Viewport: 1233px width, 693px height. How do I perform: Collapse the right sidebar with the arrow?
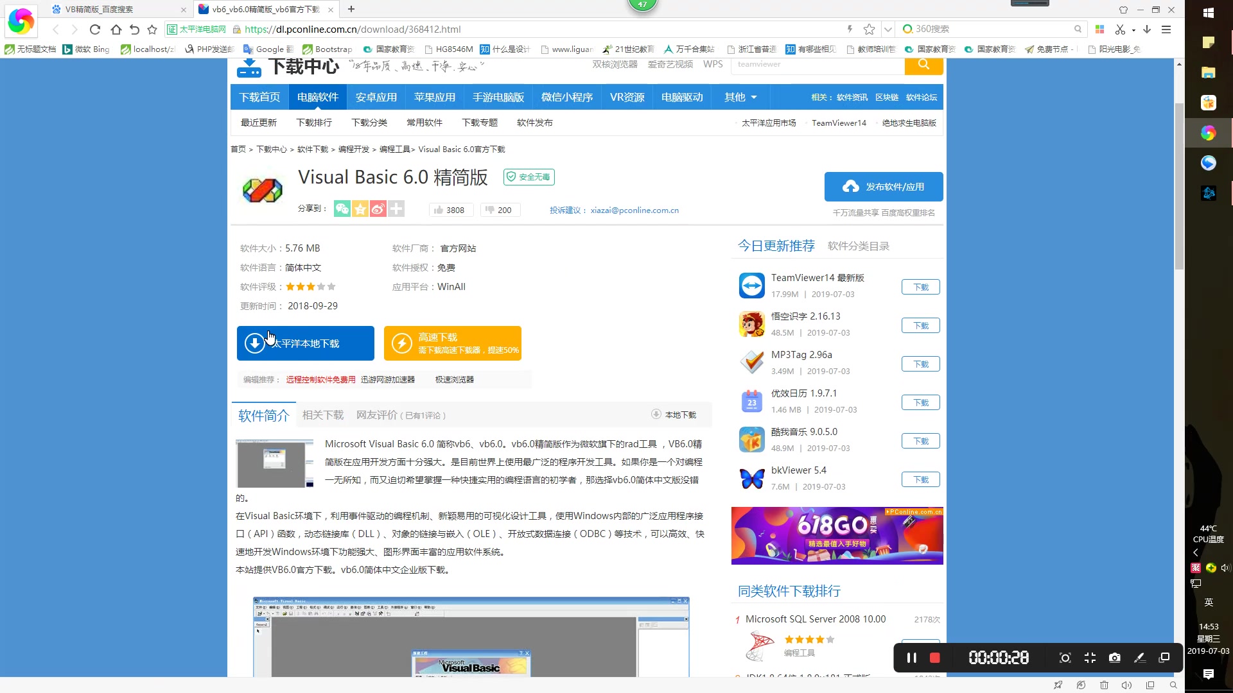click(1197, 552)
